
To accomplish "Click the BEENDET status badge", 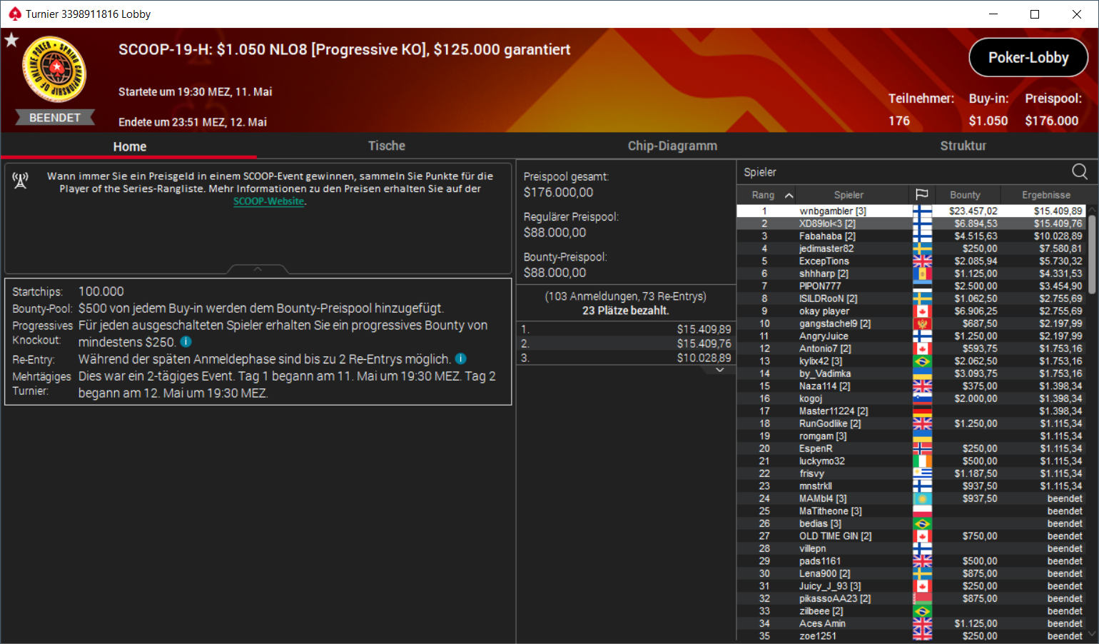I will pos(55,118).
